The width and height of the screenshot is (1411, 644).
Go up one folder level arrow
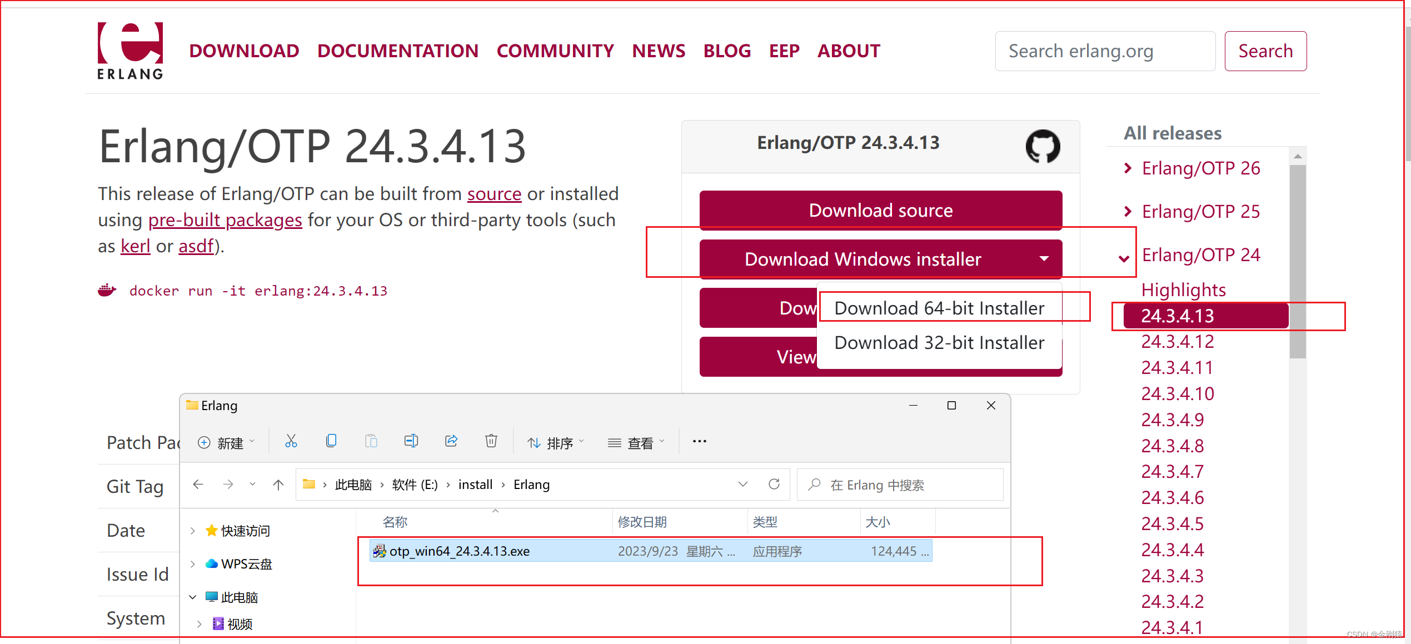[x=278, y=485]
